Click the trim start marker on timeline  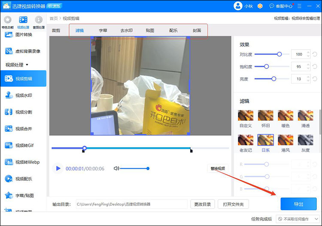pos(83,151)
